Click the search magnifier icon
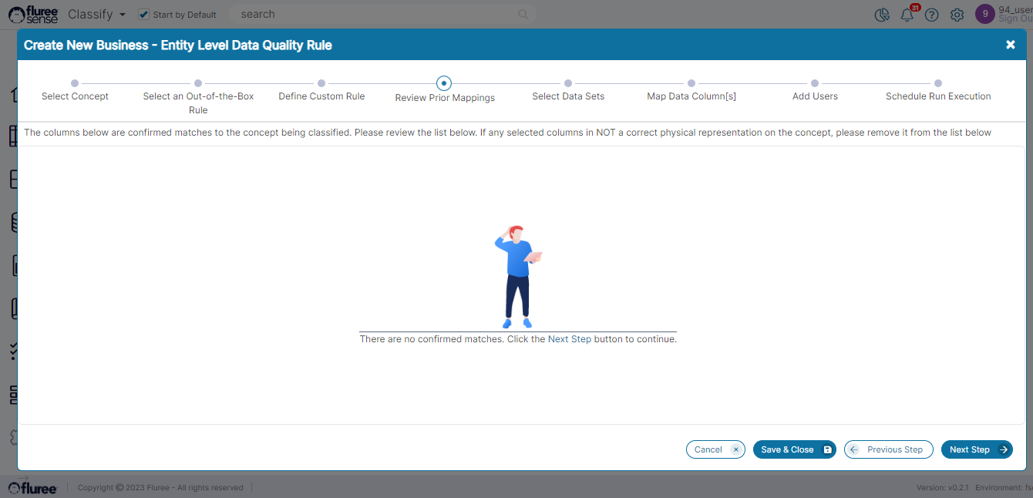Viewport: 1033px width, 498px height. [523, 15]
